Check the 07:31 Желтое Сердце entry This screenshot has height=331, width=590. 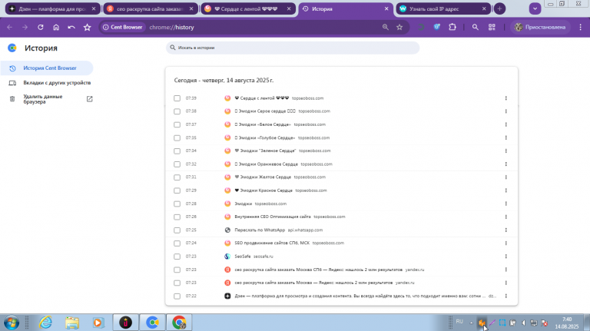click(177, 177)
